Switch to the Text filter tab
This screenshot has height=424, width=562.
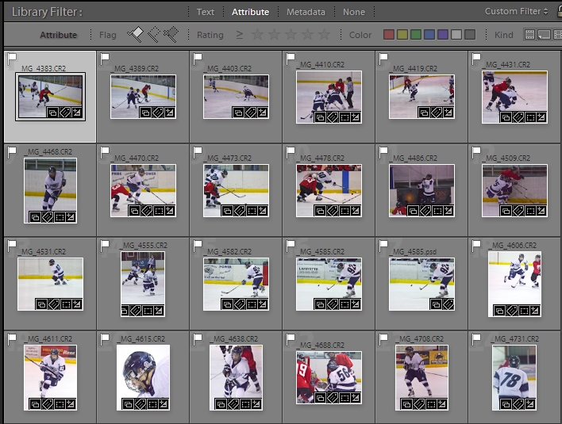pos(206,12)
